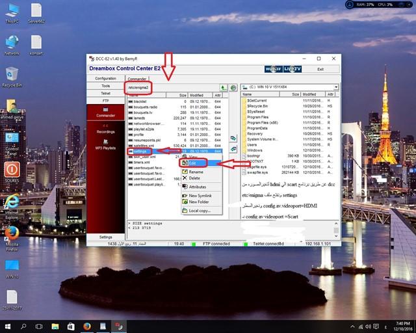Open the MP3 Playlists section in sidebar
The height and width of the screenshot is (333, 416).
[105, 145]
